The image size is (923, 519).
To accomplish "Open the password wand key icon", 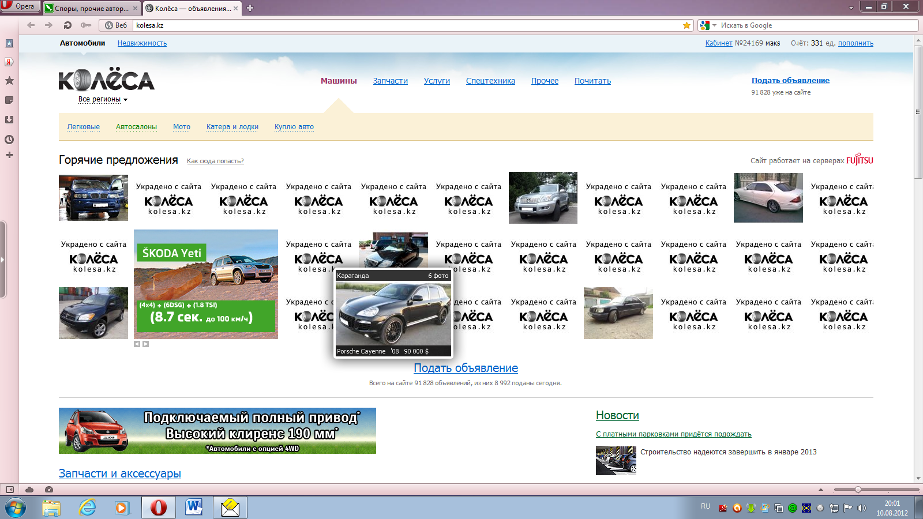I will (86, 25).
